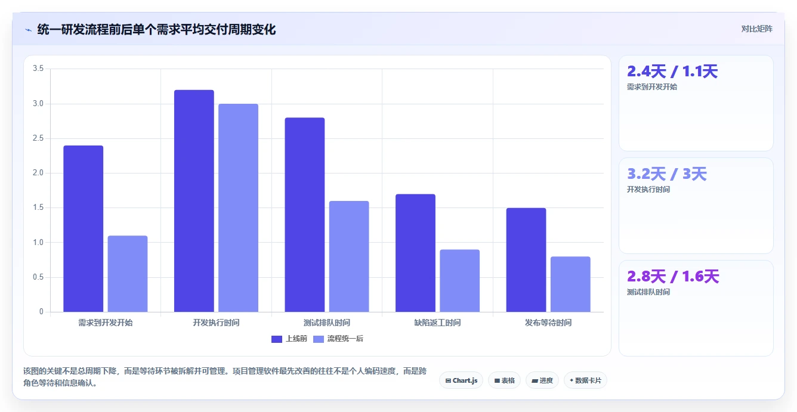Click the 上线前 bar for 发布等待时间
Viewport: 797px width, 412px height.
click(526, 260)
